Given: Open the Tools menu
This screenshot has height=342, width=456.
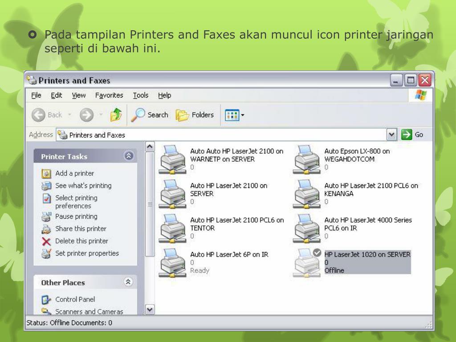Looking at the screenshot, I should (x=140, y=95).
